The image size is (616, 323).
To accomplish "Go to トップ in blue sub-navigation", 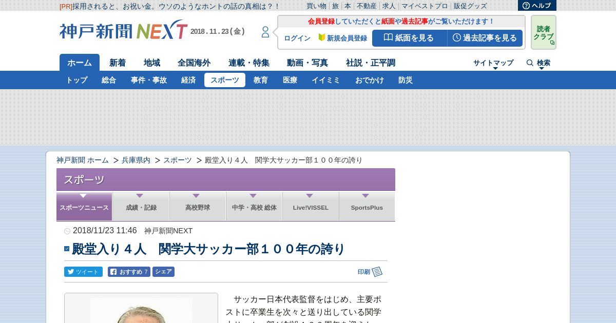I will point(76,80).
